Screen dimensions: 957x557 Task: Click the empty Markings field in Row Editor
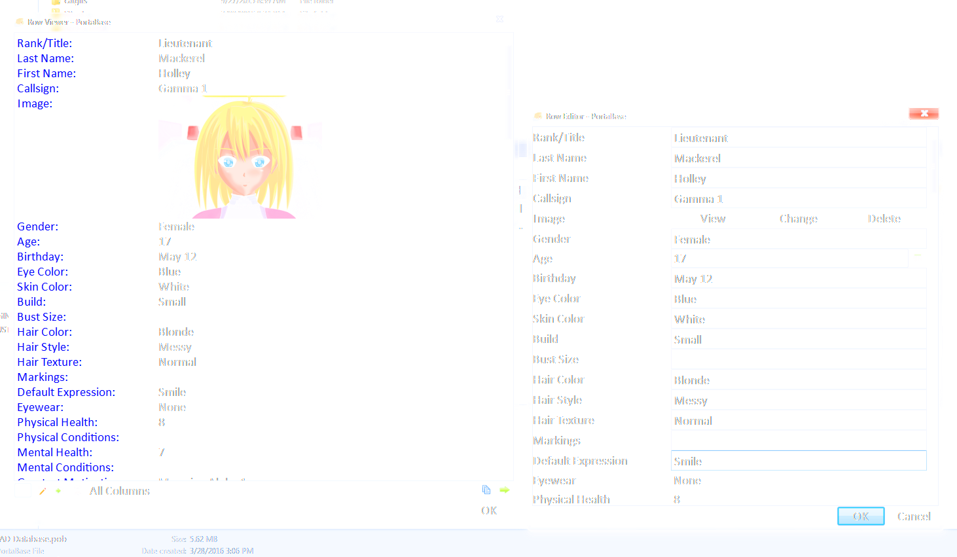coord(799,441)
